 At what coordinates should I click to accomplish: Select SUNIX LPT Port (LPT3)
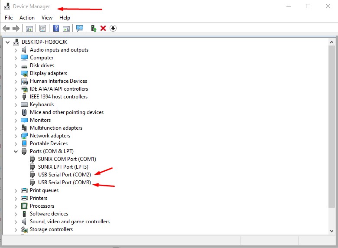pos(63,167)
